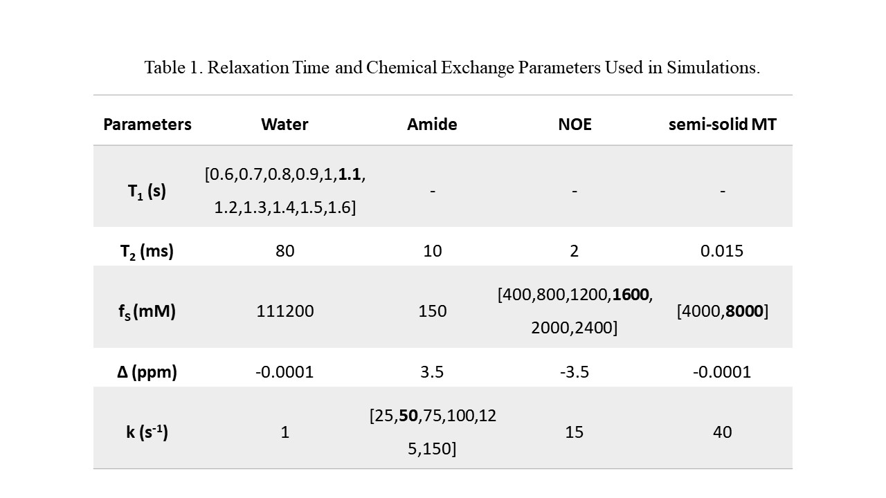Click the Water column header

coord(284,124)
